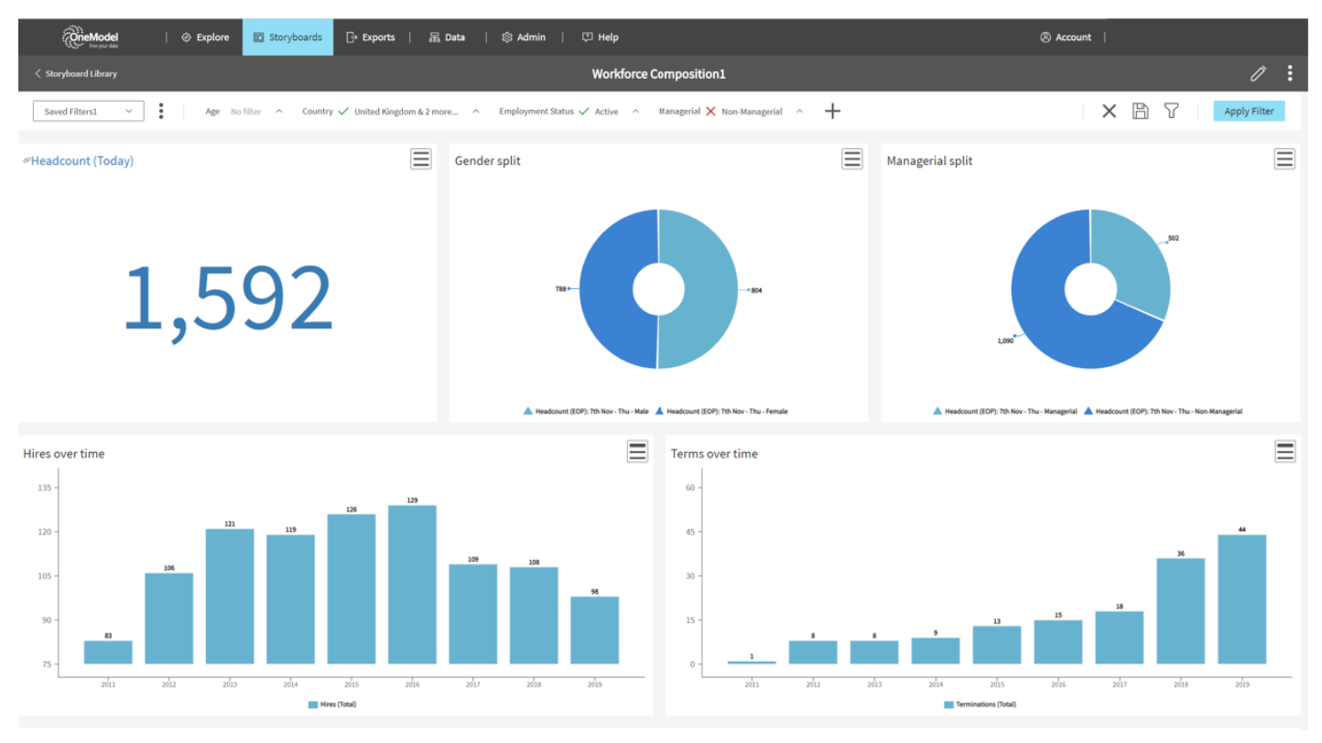
Task: Toggle the Female legend entry
Action: 721,412
